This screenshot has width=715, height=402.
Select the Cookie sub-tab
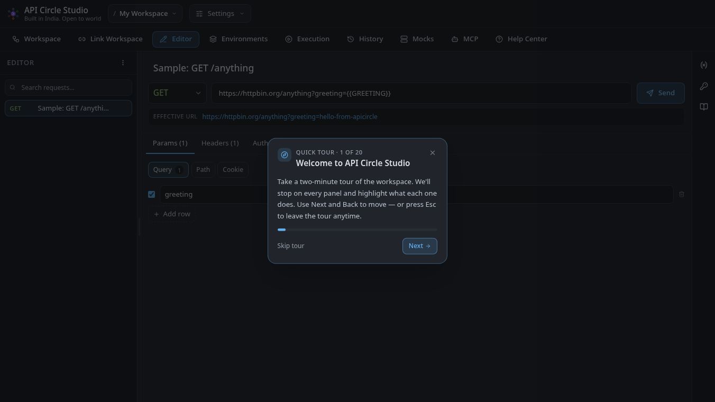click(233, 170)
